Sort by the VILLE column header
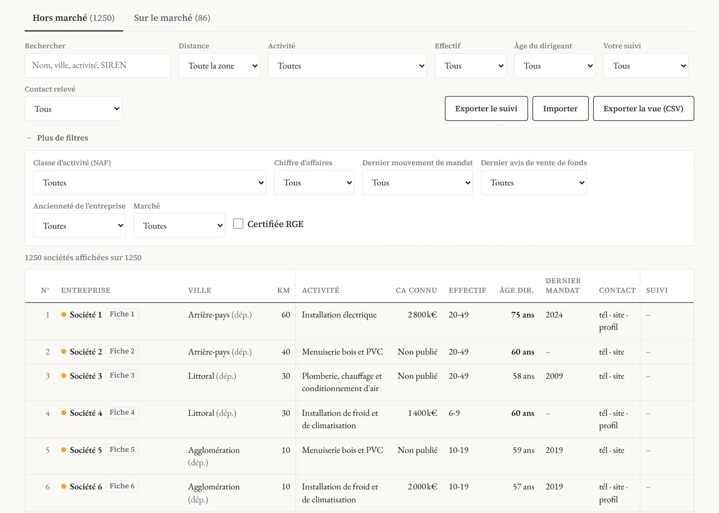 tap(200, 290)
